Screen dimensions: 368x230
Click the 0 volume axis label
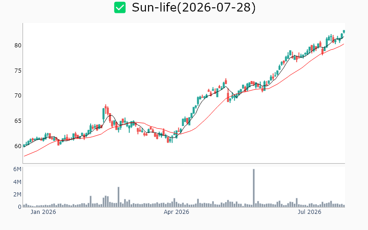tap(20, 207)
